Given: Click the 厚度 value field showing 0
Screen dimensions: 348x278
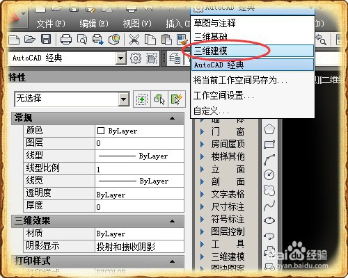Looking at the screenshot, I should [139, 206].
